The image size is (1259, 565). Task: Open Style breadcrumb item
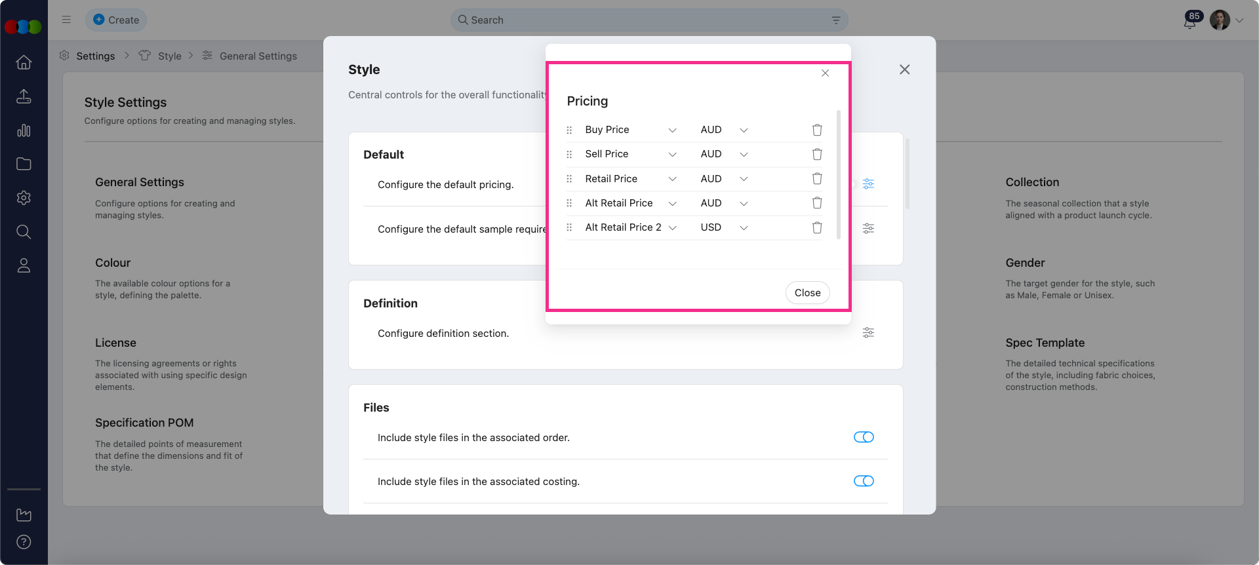pos(169,56)
